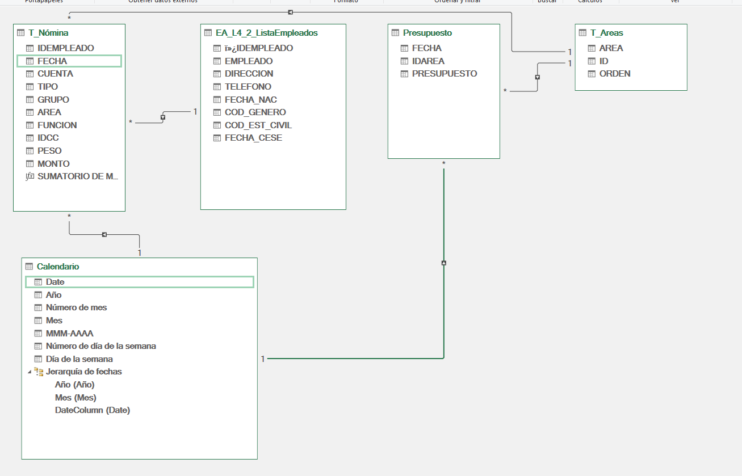Select the arrow marker on the Presupuesto–T_Areas relationship
742x476 pixels.
pos(537,77)
